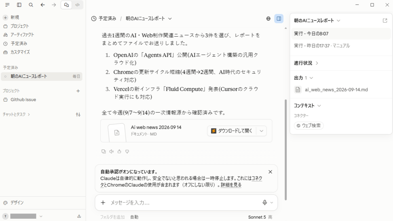
Task: Dismiss the auto-approve notice
Action: (x=270, y=172)
